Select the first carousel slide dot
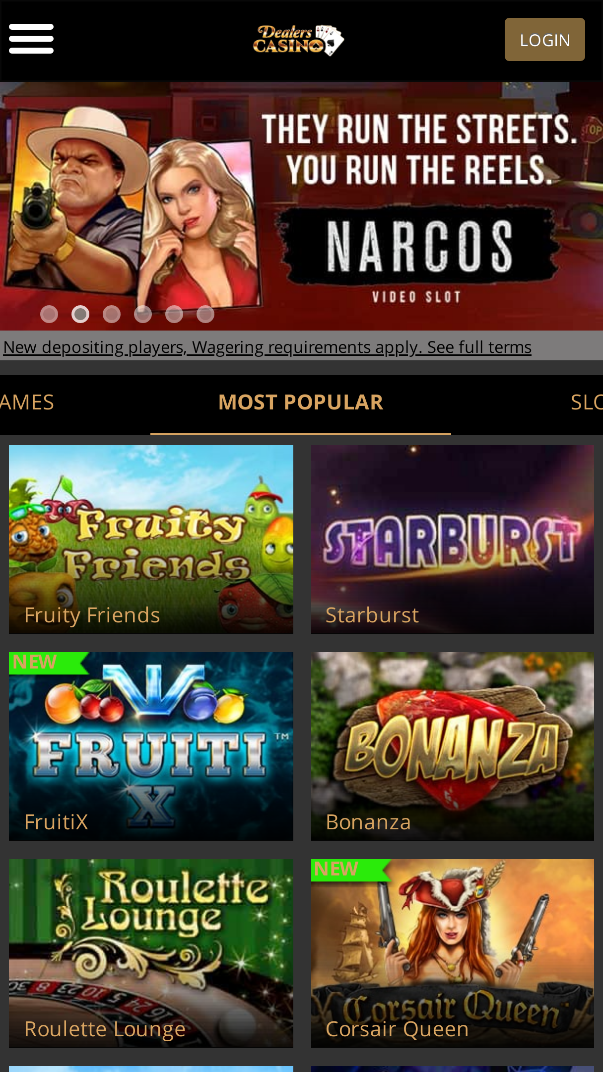Screen dimensions: 603x1072 tap(49, 314)
